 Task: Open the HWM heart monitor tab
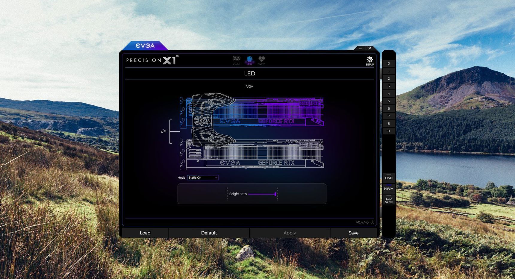coord(261,60)
